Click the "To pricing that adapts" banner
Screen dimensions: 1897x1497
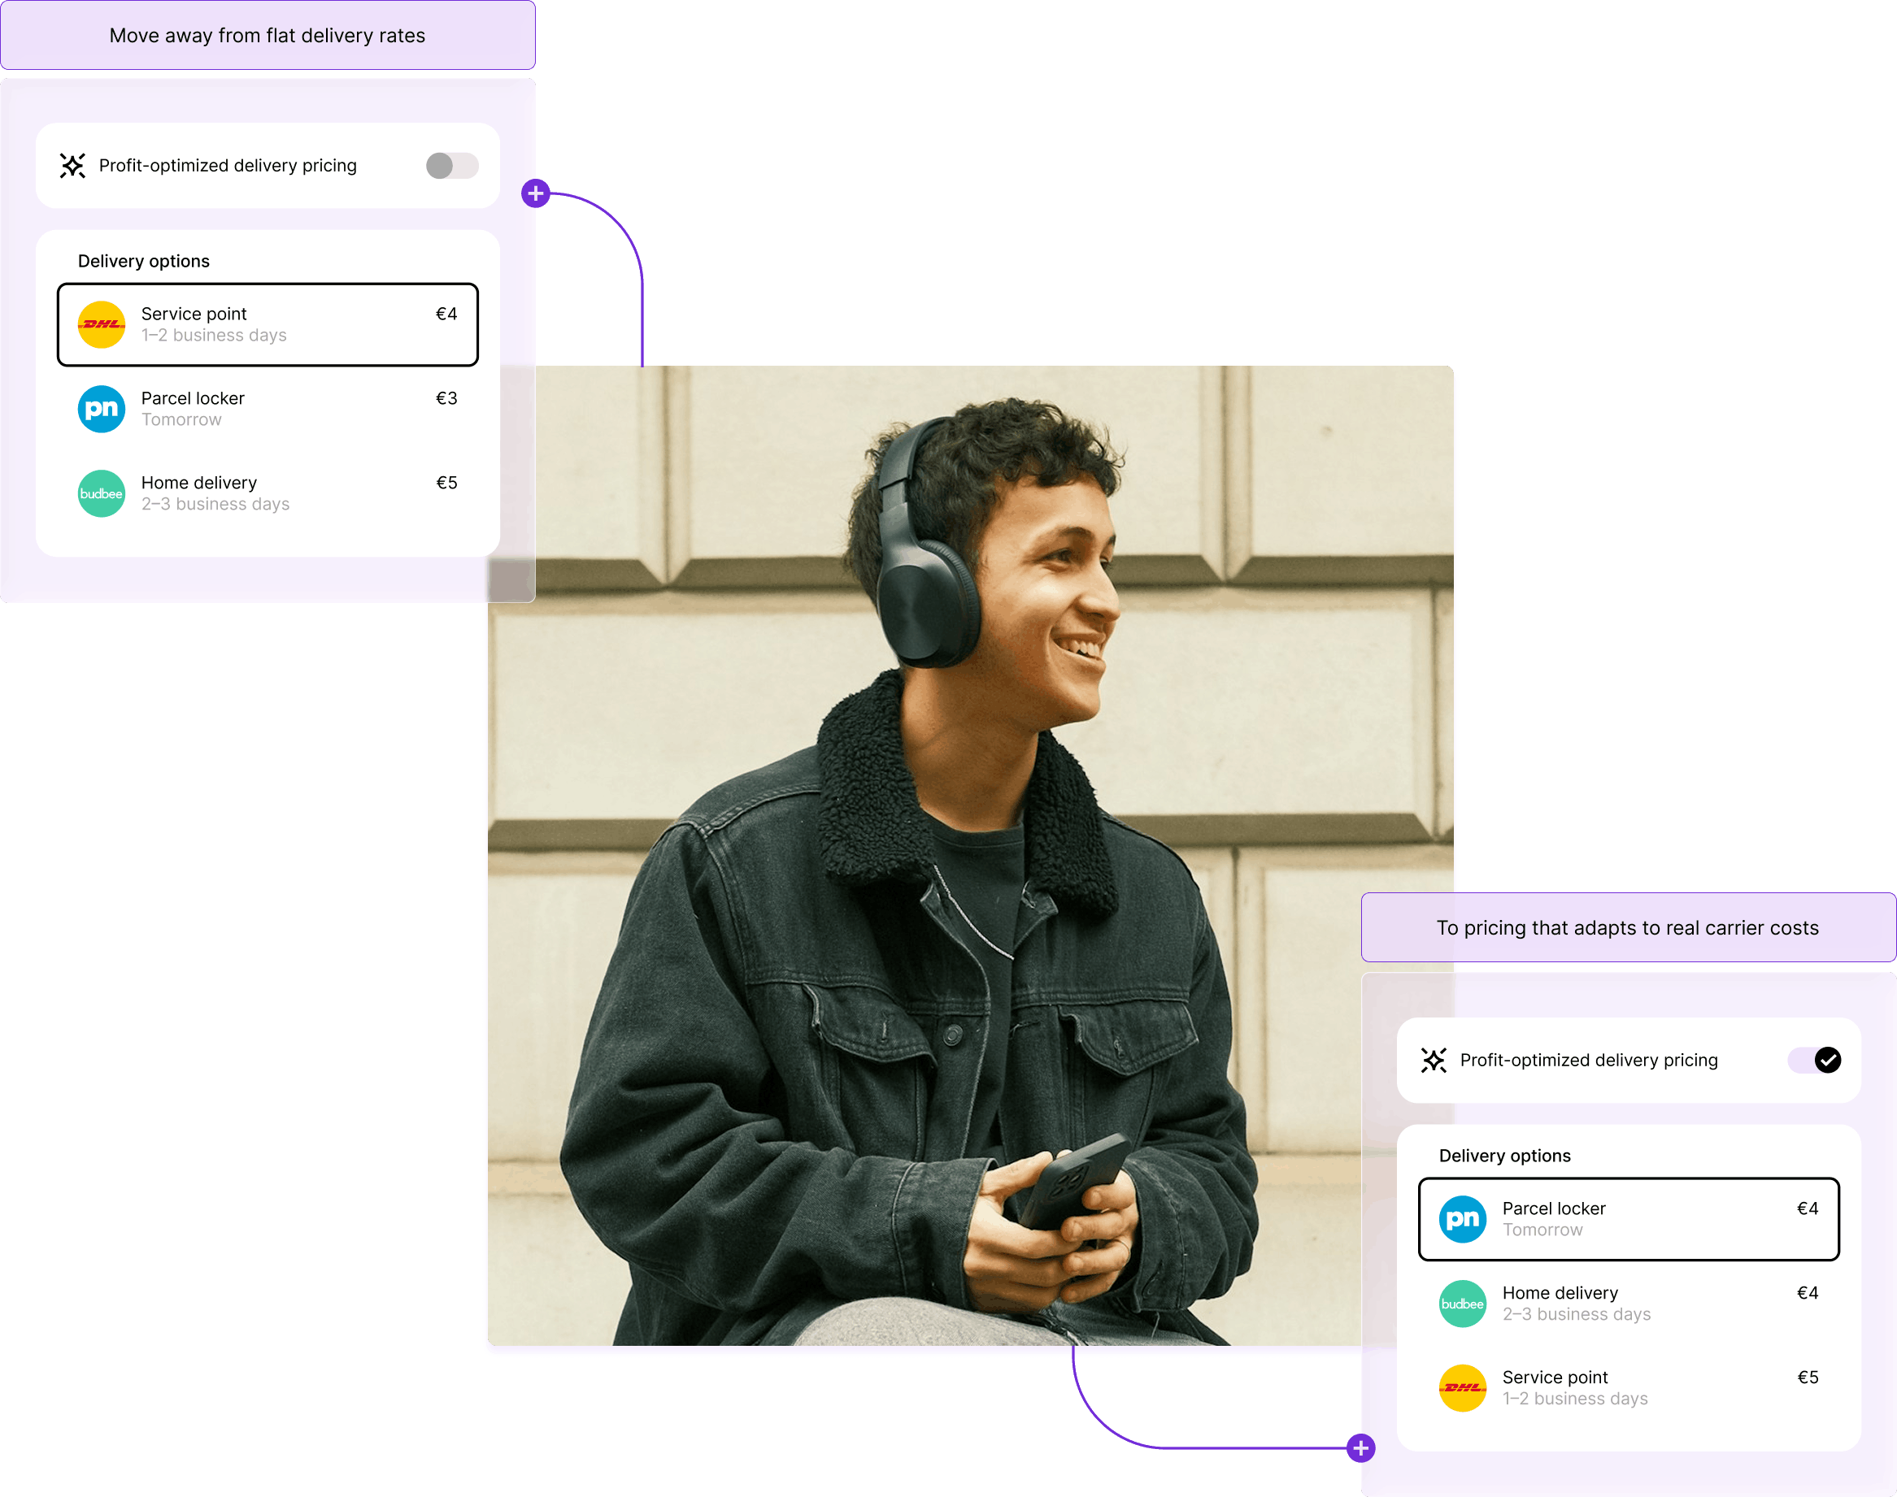pos(1628,928)
